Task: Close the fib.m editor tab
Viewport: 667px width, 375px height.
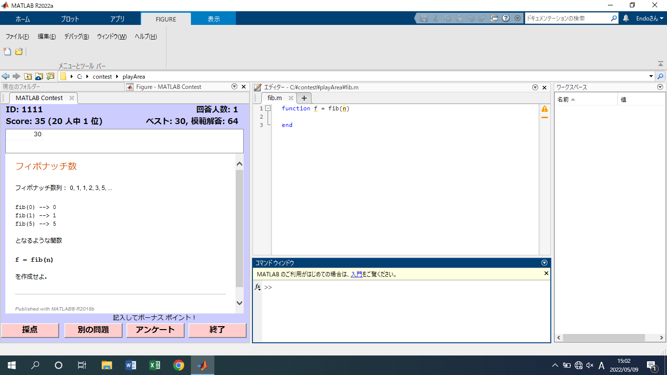Action: (291, 98)
